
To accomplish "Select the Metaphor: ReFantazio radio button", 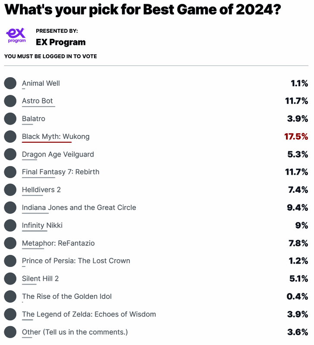I will coord(10,243).
